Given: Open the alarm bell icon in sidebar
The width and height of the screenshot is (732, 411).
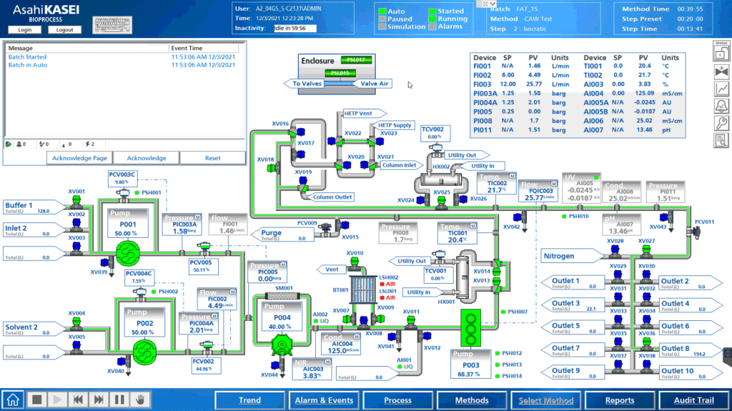Looking at the screenshot, I should pyautogui.click(x=721, y=106).
